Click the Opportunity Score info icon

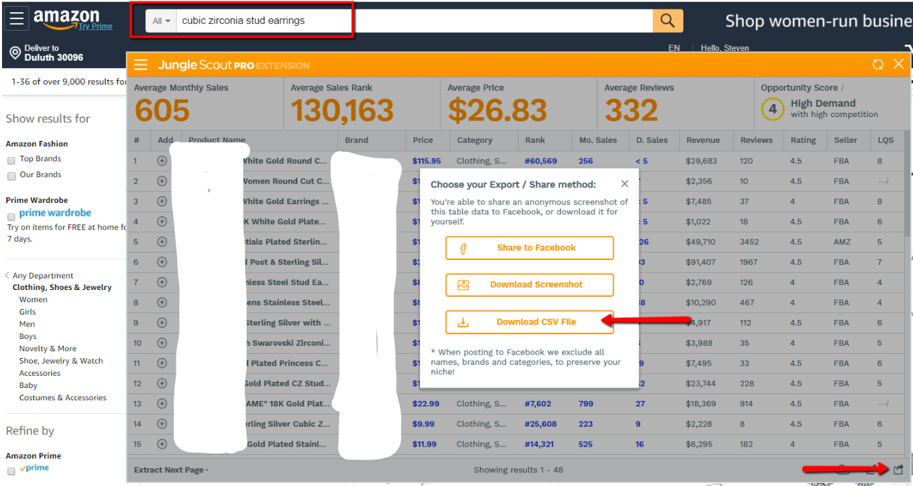(x=843, y=88)
